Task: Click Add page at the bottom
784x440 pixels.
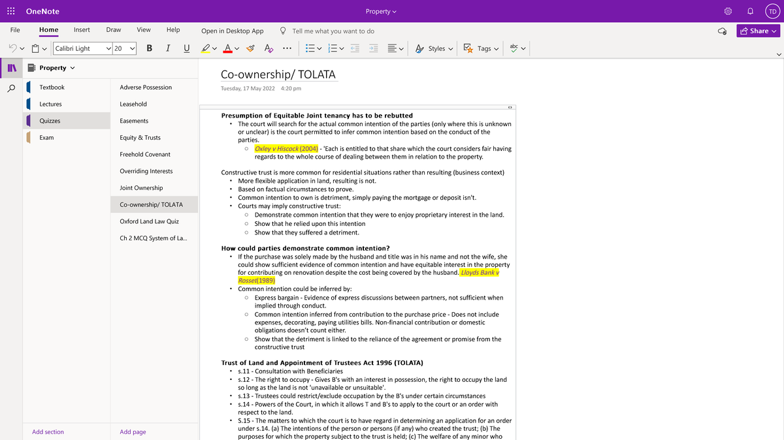Action: [133, 432]
